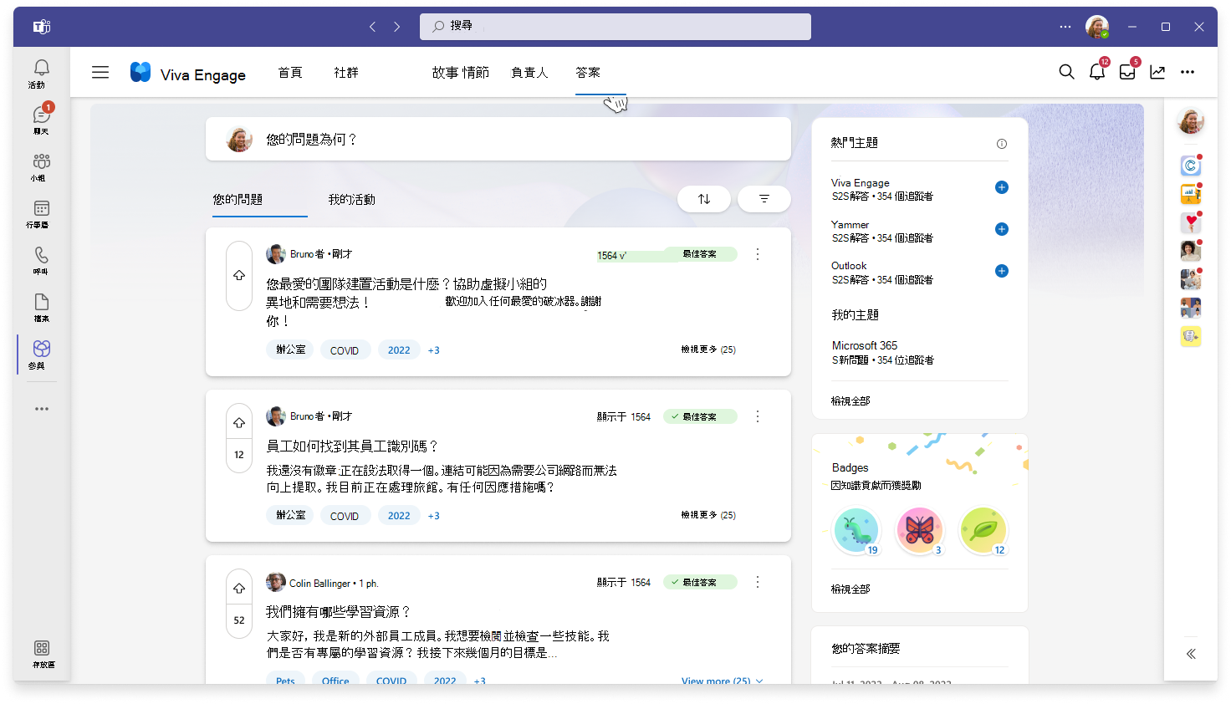The image size is (1231, 704).
Task: Open the Microsoft 365 topic link
Action: (x=865, y=345)
